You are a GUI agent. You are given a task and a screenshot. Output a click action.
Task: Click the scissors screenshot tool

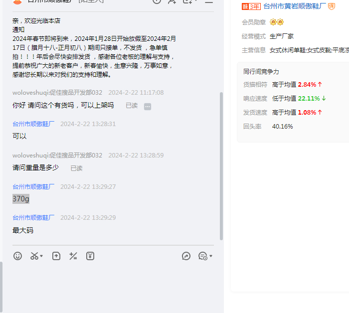pyautogui.click(x=34, y=256)
